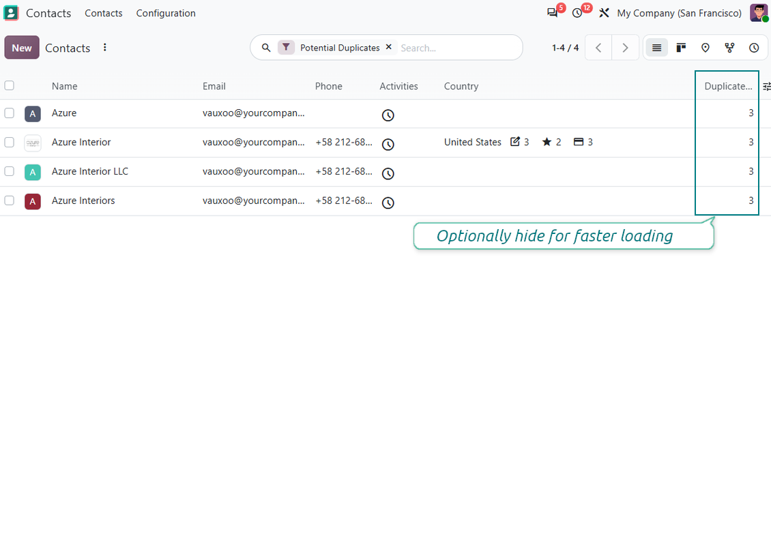Open activity clock for Azure row
Image resolution: width=771 pixels, height=543 pixels.
pyautogui.click(x=388, y=115)
